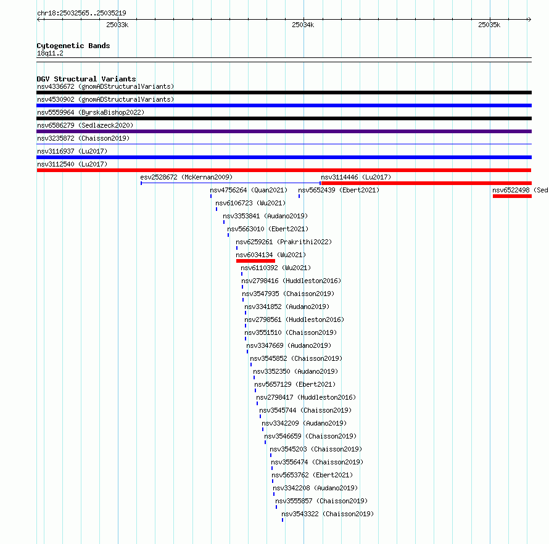Image resolution: width=549 pixels, height=544 pixels.
Task: Click nsv2798417 Huddleston2016 label
Action: [x=306, y=397]
